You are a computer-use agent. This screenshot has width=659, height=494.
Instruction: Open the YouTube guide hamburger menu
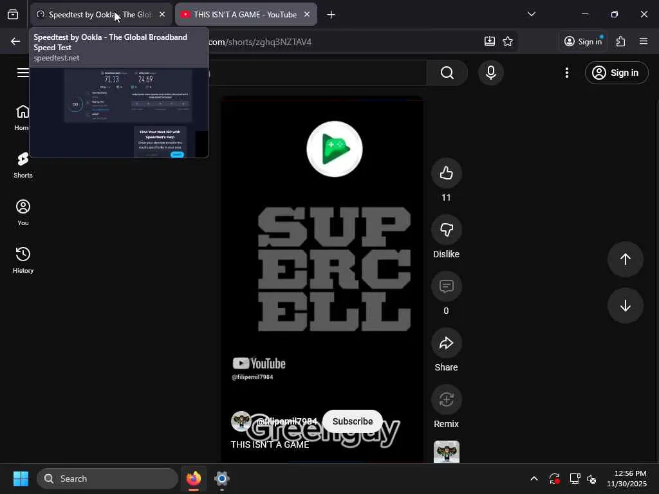(x=23, y=73)
